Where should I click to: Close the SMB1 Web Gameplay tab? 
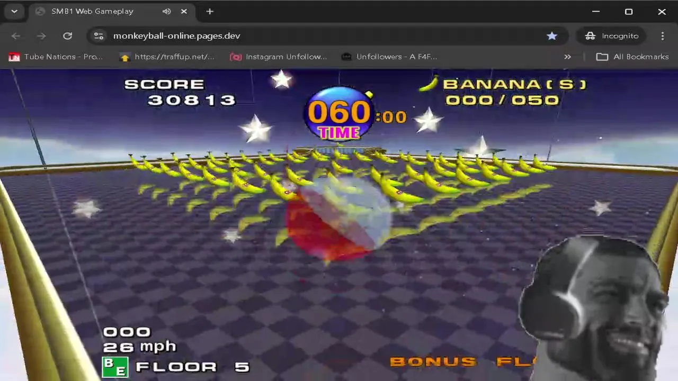point(184,11)
